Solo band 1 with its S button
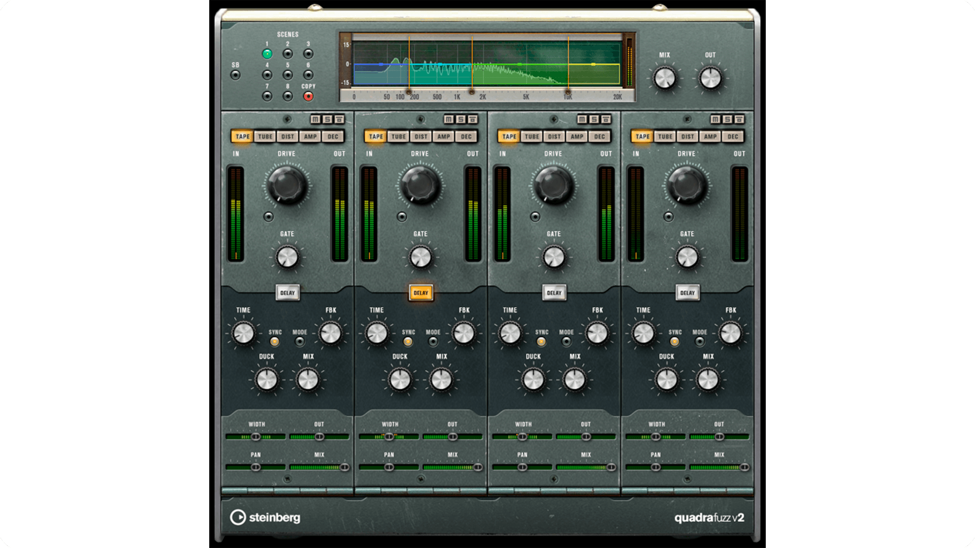This screenshot has width=975, height=548. (328, 119)
